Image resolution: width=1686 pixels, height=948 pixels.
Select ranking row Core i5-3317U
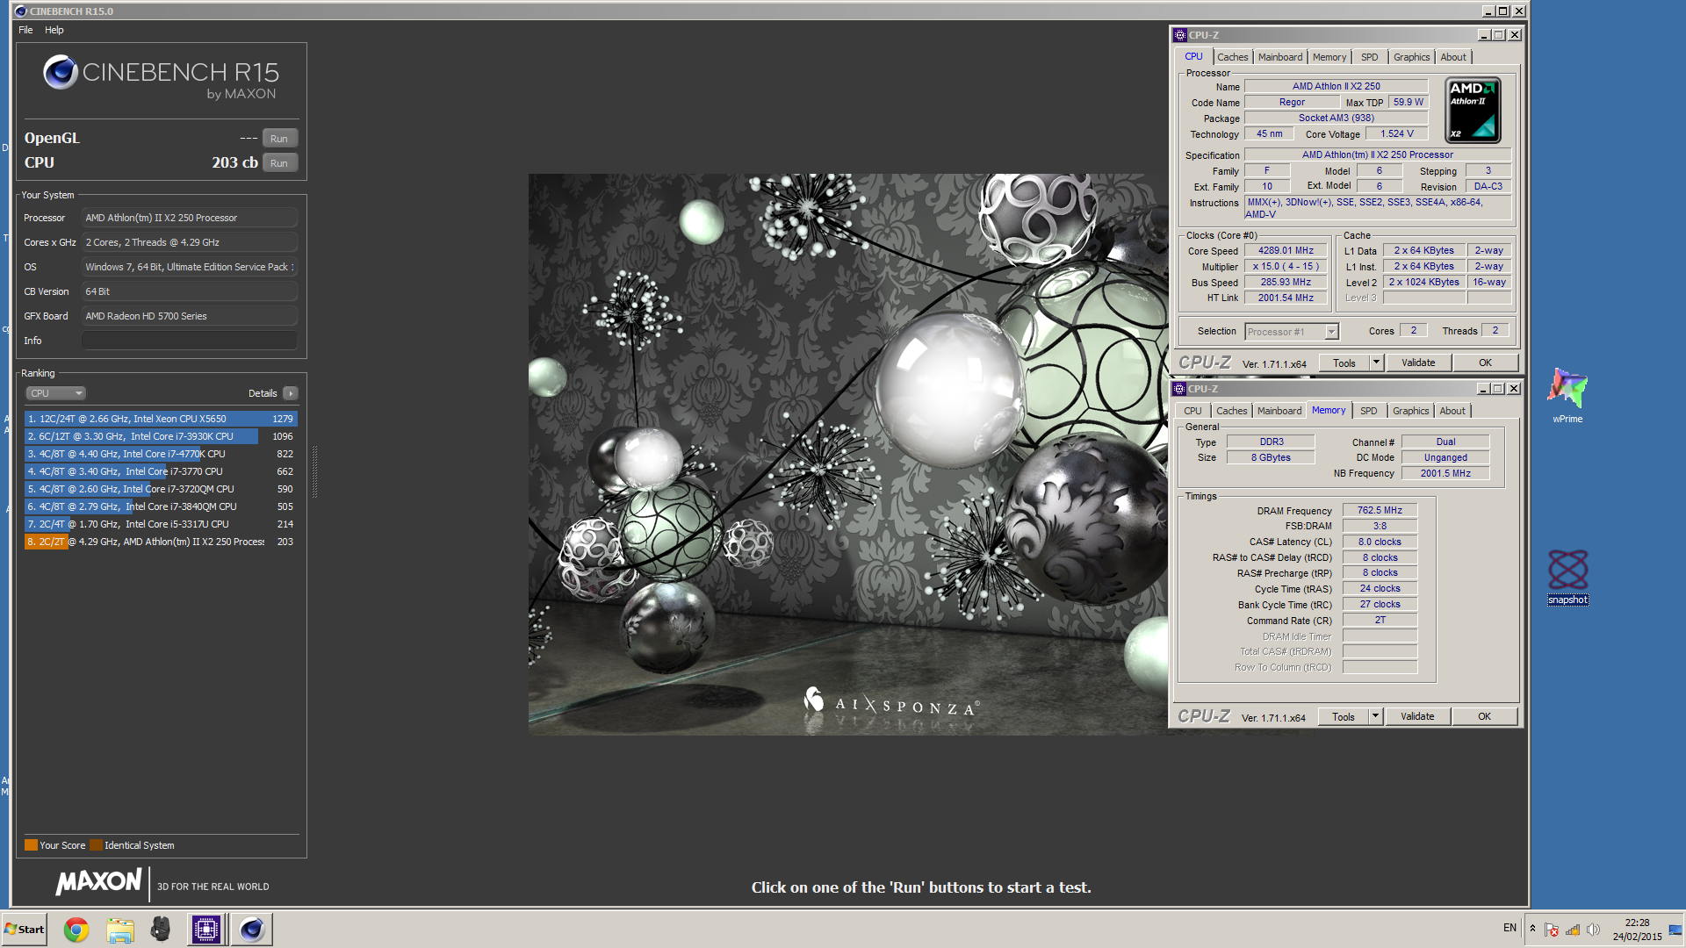point(161,524)
